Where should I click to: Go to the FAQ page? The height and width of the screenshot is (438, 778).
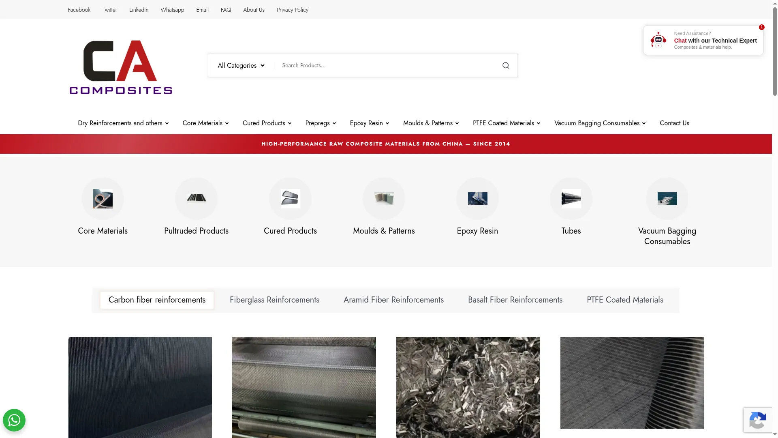click(x=226, y=10)
